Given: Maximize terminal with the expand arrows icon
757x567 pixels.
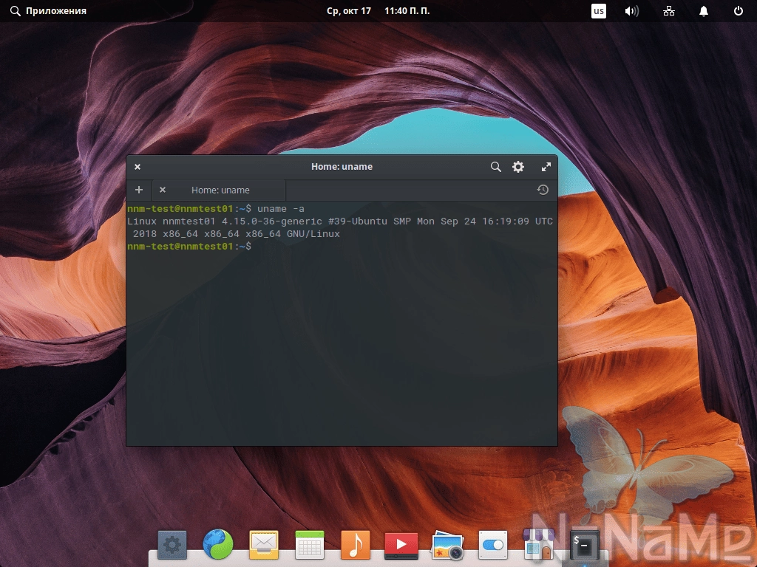Looking at the screenshot, I should 546,167.
